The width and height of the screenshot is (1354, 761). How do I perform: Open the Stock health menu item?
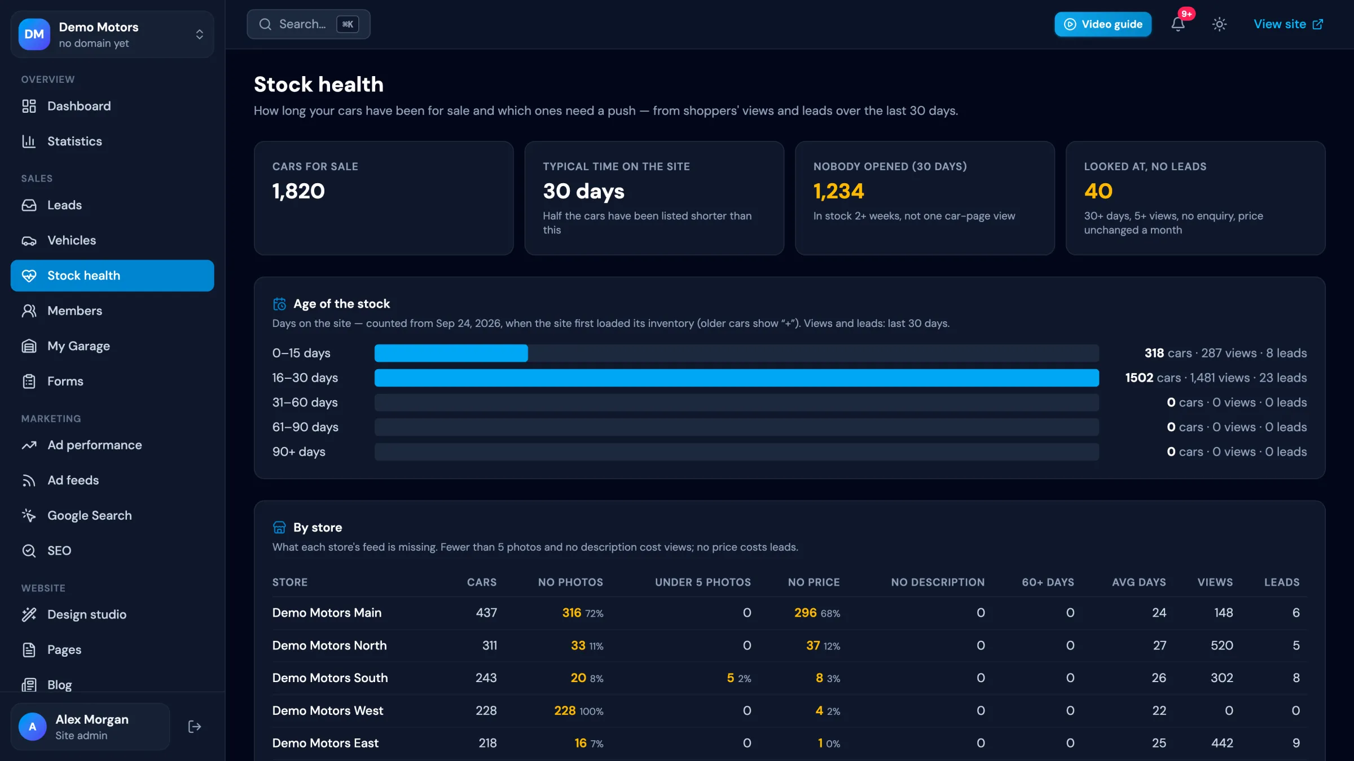click(112, 276)
